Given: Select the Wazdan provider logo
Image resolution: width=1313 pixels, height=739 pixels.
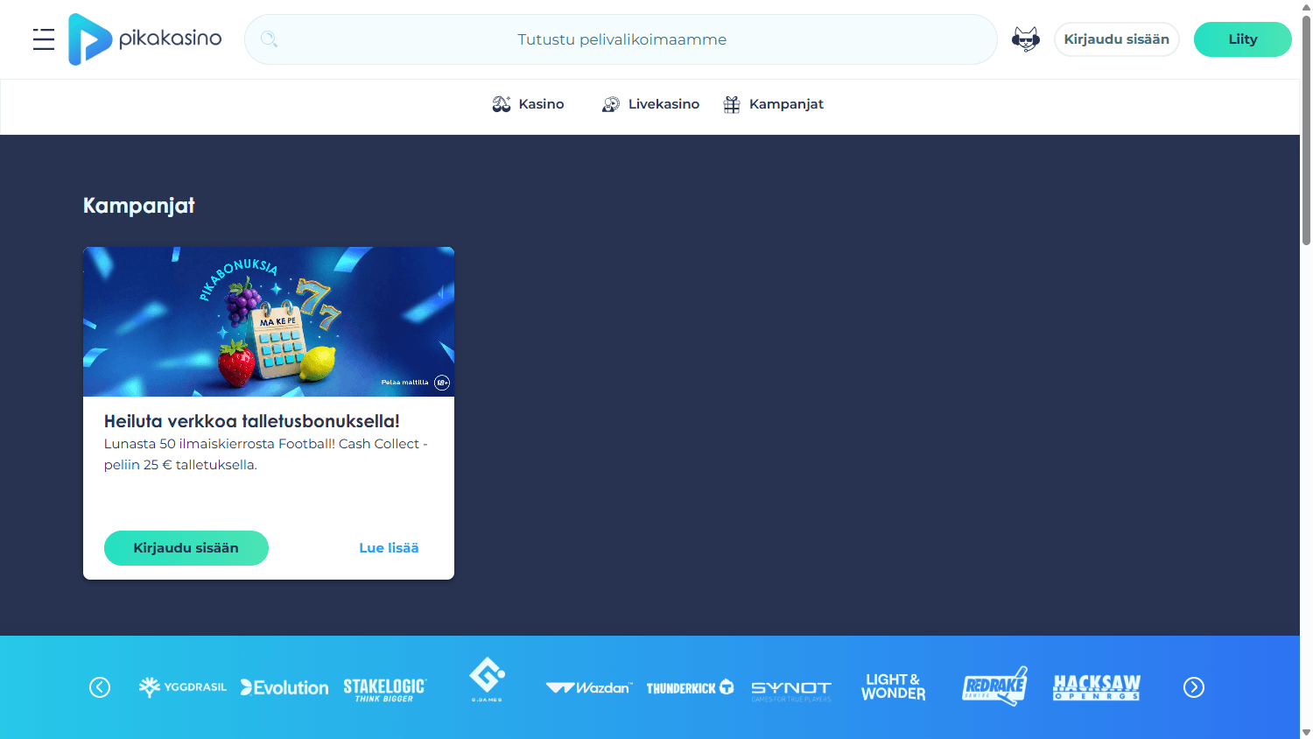Looking at the screenshot, I should [588, 688].
